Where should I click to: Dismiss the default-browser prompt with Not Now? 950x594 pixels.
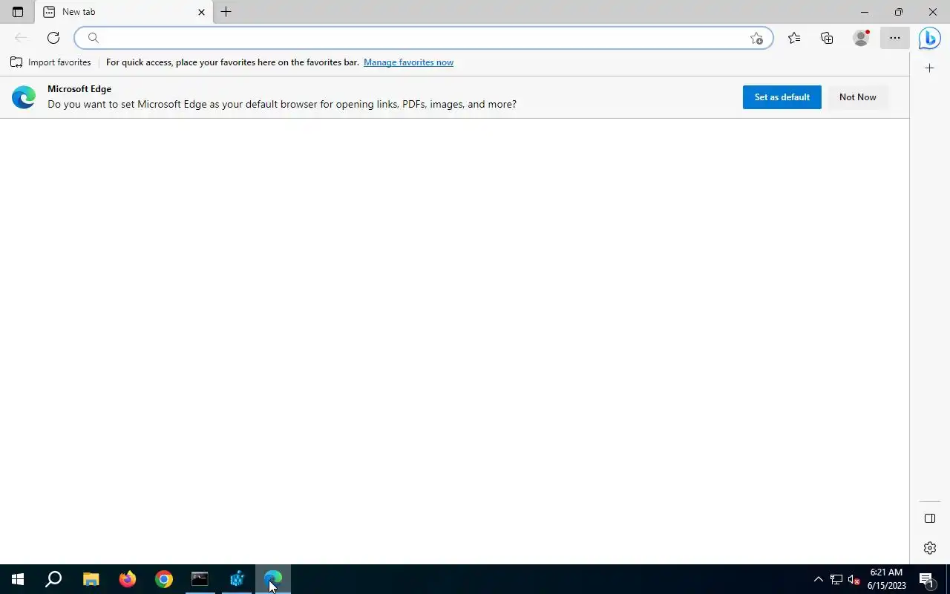pos(857,97)
